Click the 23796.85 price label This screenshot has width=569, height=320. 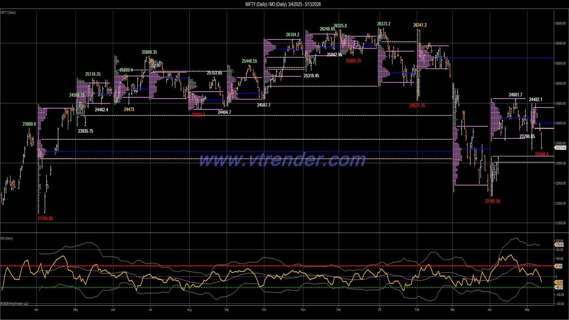pos(527,137)
